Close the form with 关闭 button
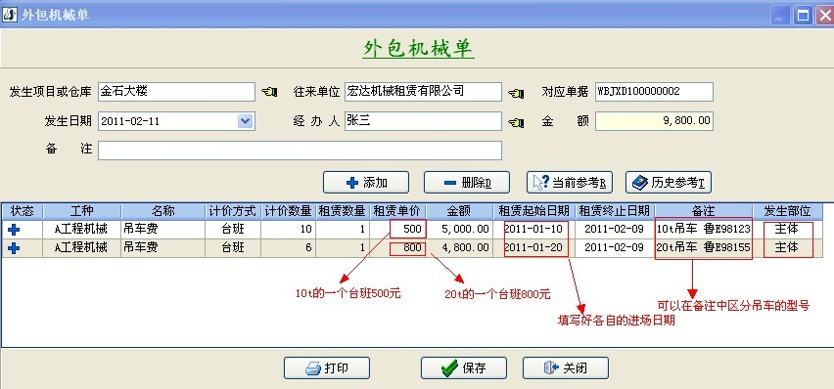This screenshot has height=389, width=834. point(566,367)
